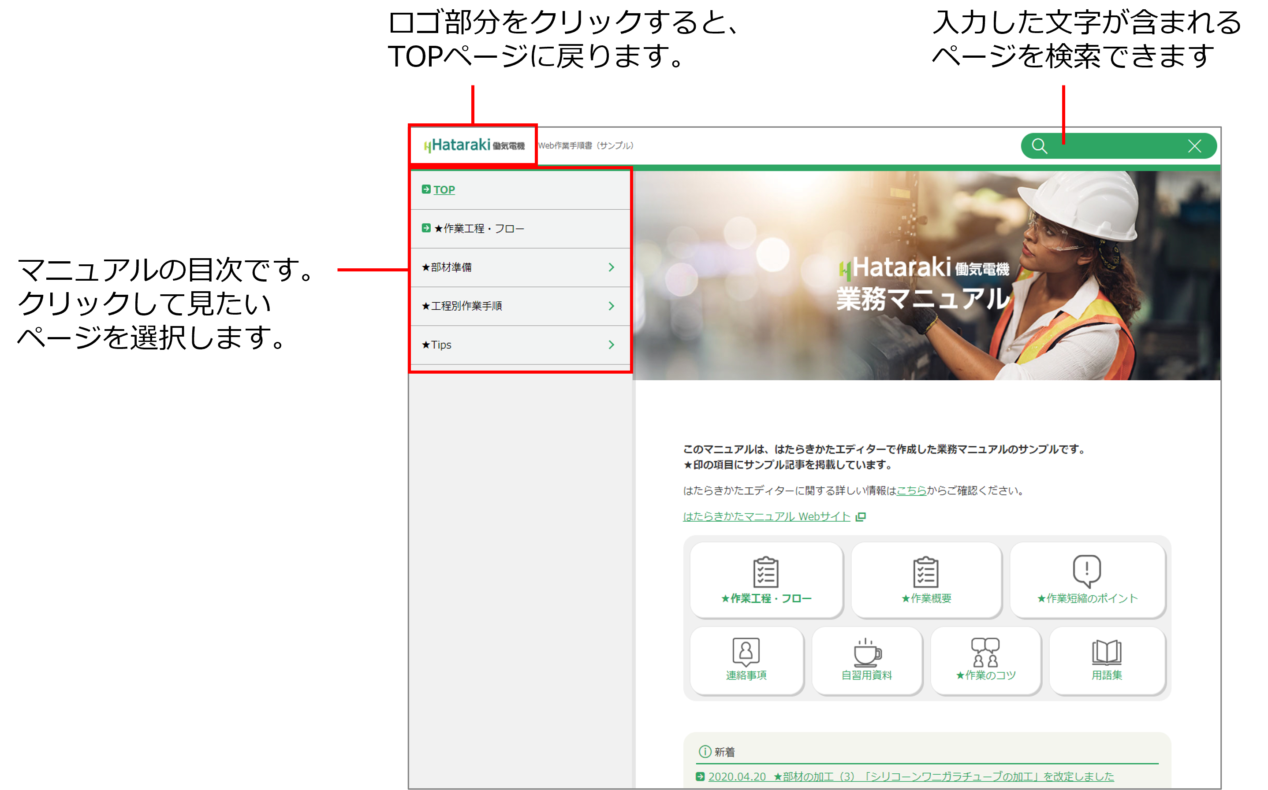The height and width of the screenshot is (790, 1268).
Task: Expand the ★工程別作業手順 sidebar chevron
Action: (611, 306)
